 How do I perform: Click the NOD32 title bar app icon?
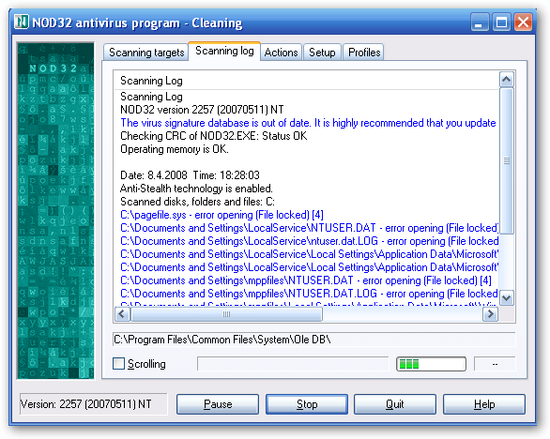[x=22, y=23]
